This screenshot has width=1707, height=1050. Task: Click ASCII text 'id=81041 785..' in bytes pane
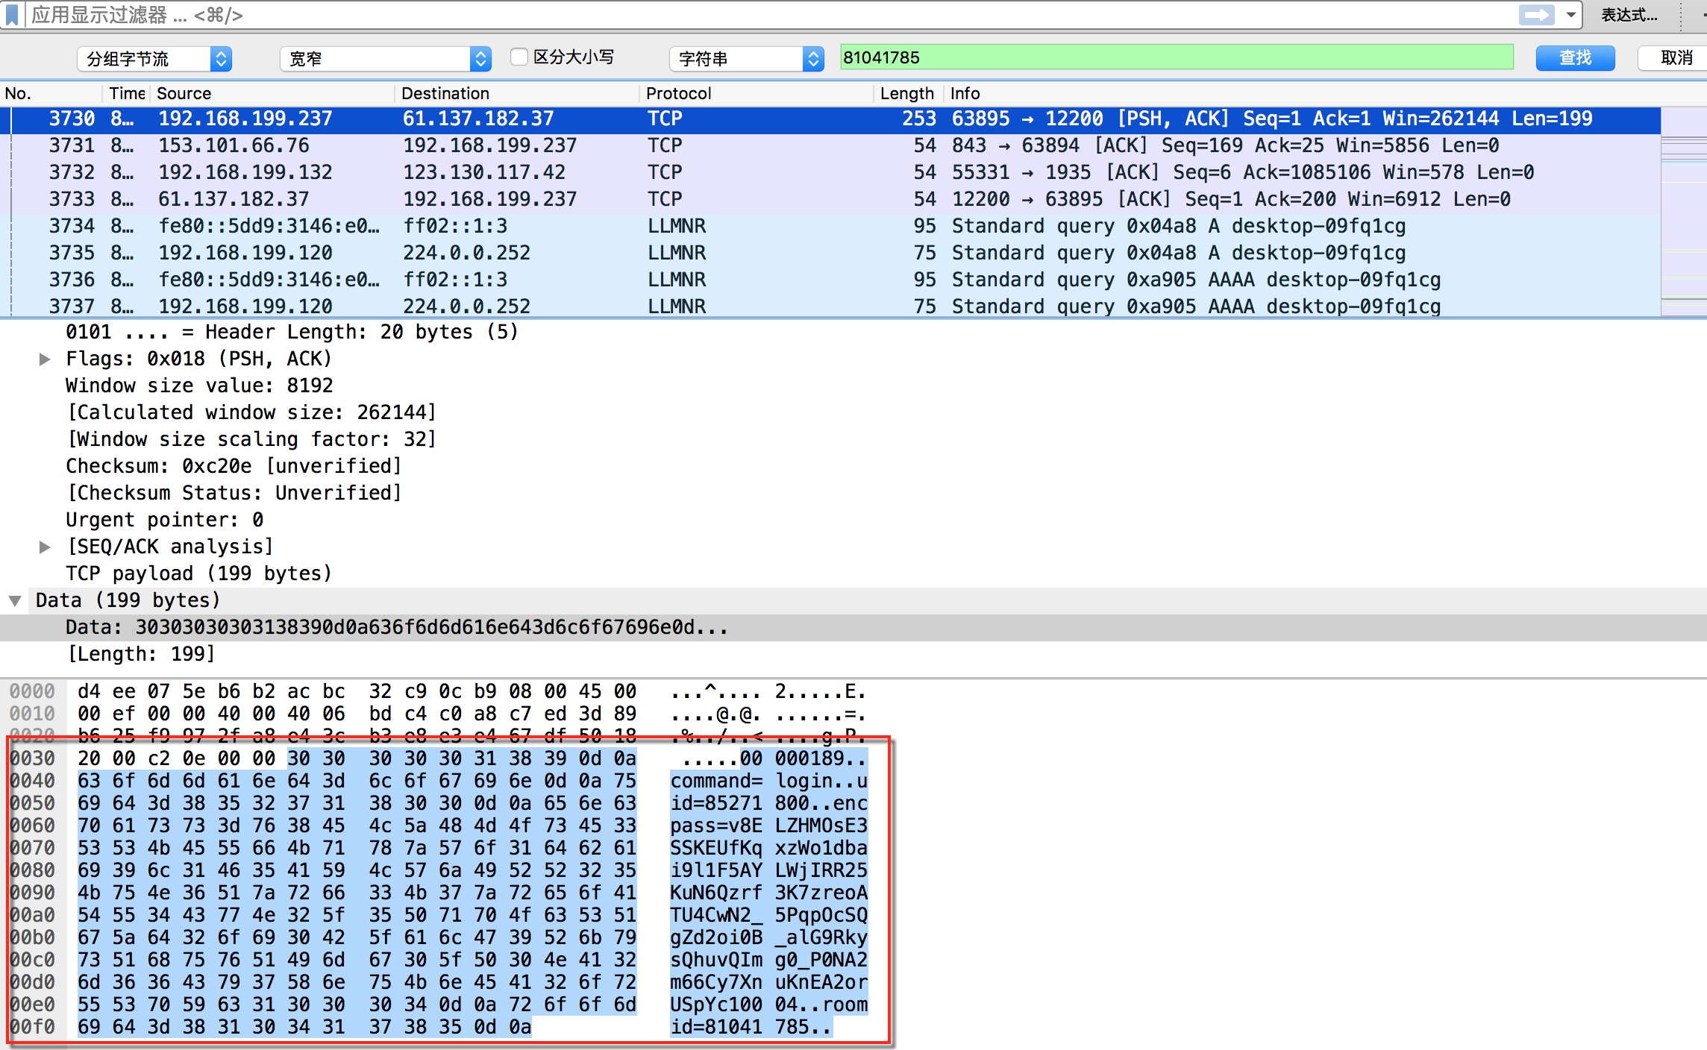pyautogui.click(x=751, y=1027)
